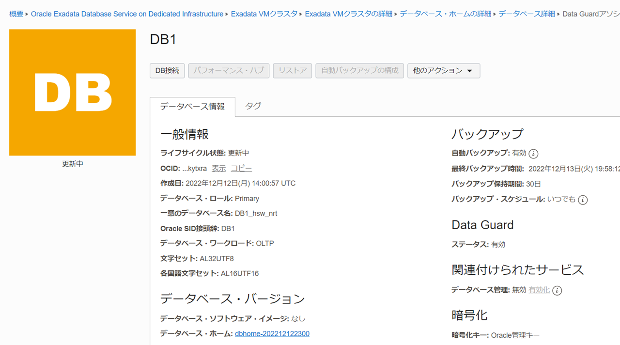Click 有効化 link for database management

(539, 290)
